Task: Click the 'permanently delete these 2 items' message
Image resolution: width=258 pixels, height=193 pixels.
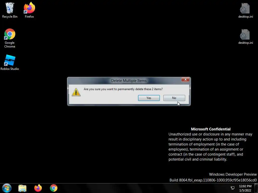Action: 123,89
